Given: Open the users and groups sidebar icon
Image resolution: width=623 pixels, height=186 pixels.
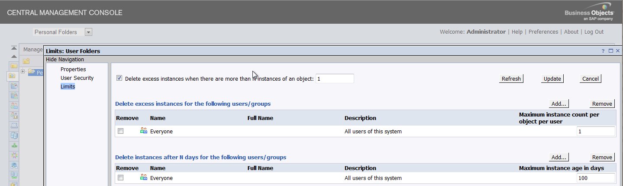Looking at the screenshot, I should (14, 105).
